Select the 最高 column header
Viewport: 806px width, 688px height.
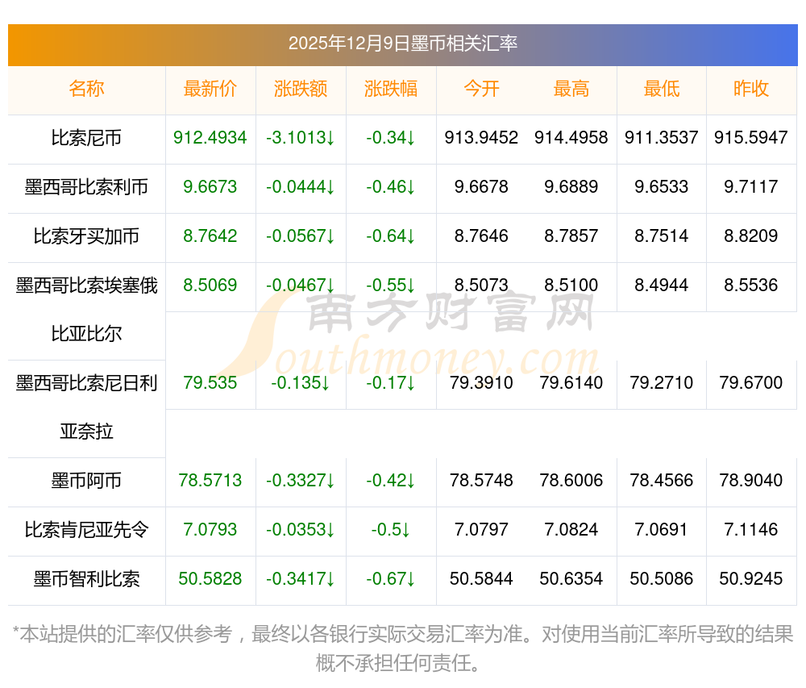(571, 89)
